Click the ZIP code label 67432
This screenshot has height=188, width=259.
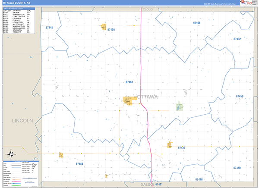(237, 39)
